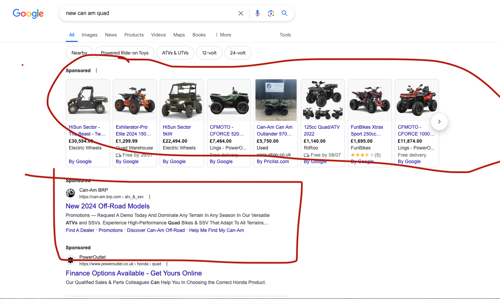Open HiSun Sector 5kW listing title
Image resolution: width=500 pixels, height=299 pixels.
(177, 130)
